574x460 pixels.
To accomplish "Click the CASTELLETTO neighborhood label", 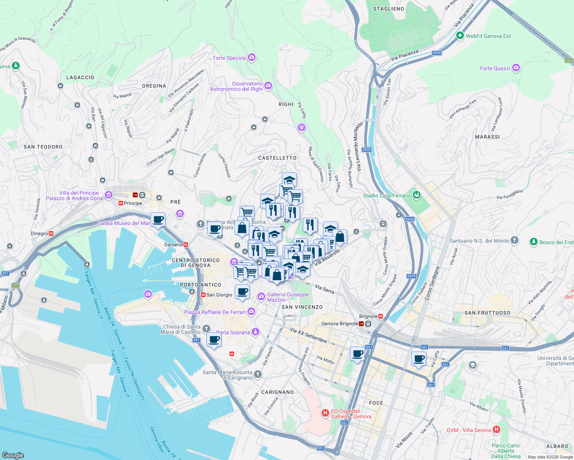I will click(x=277, y=158).
